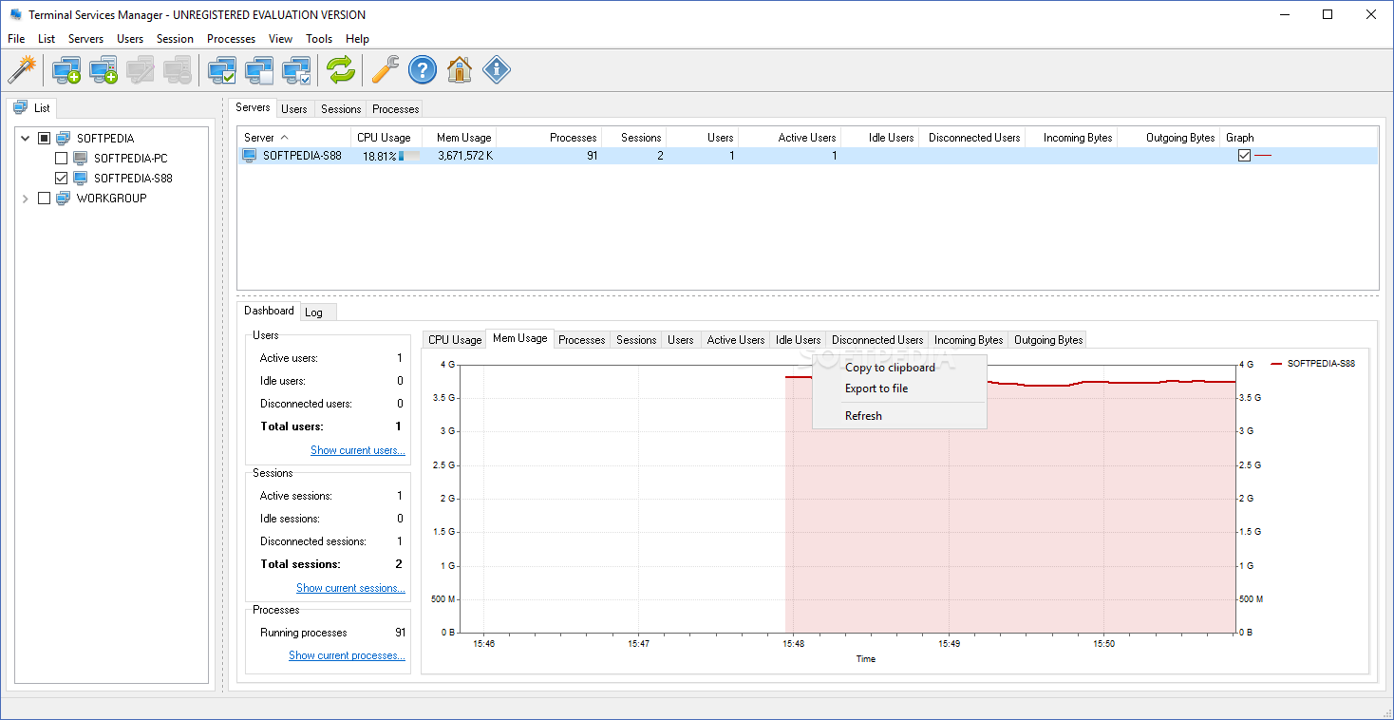
Task: Click the Disconnected Users column header
Action: coord(973,138)
